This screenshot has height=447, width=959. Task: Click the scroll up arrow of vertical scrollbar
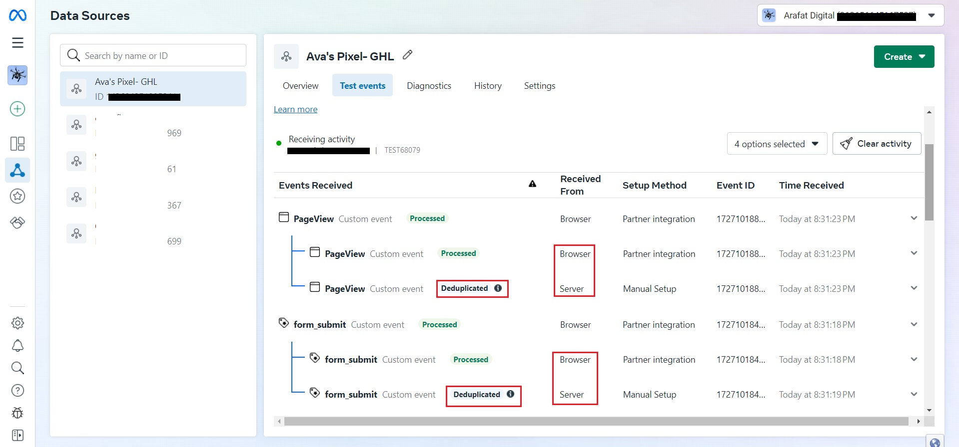929,112
